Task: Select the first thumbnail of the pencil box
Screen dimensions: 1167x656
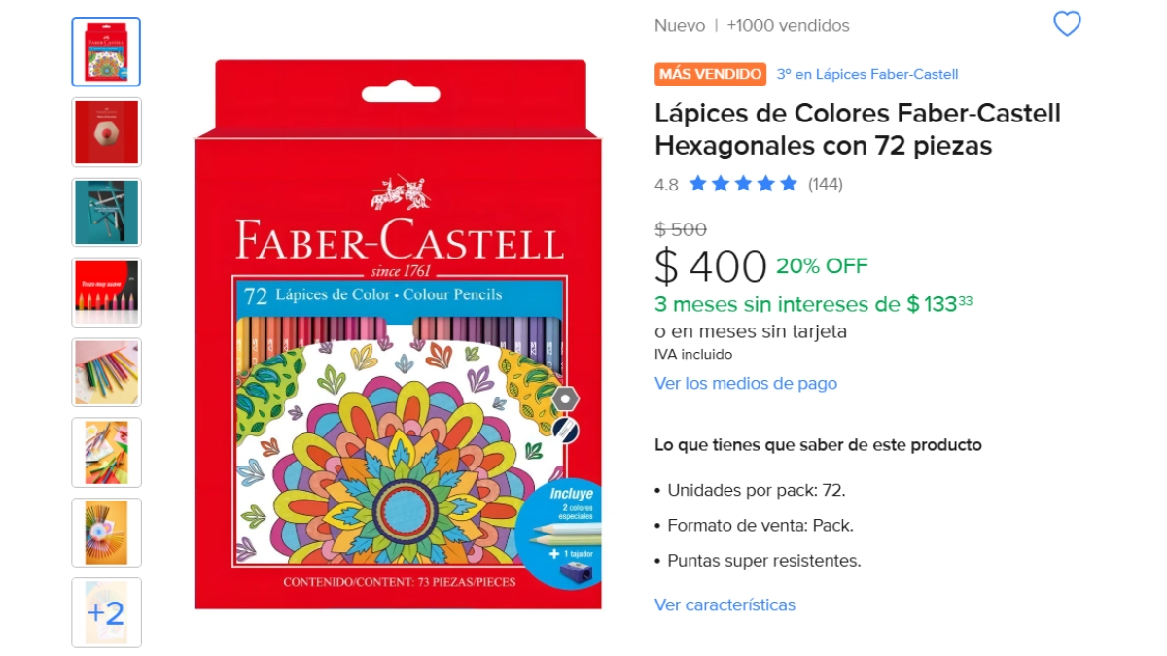Action: point(106,52)
